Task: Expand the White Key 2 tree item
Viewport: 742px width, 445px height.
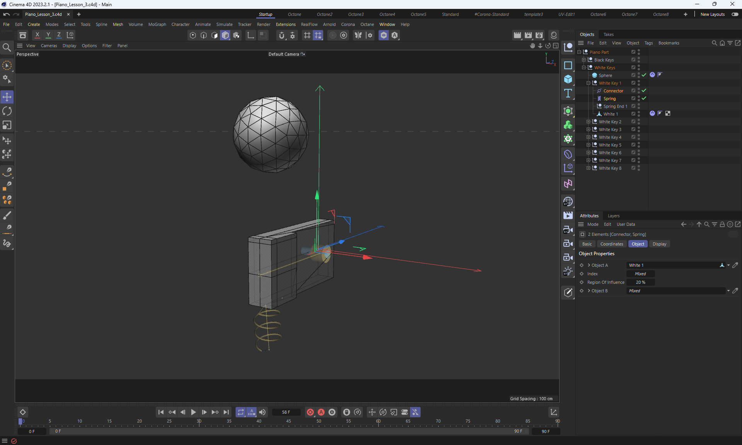Action: click(x=588, y=122)
